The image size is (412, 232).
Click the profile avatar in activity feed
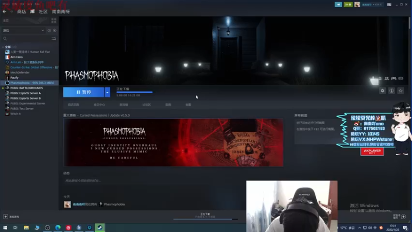click(x=67, y=204)
